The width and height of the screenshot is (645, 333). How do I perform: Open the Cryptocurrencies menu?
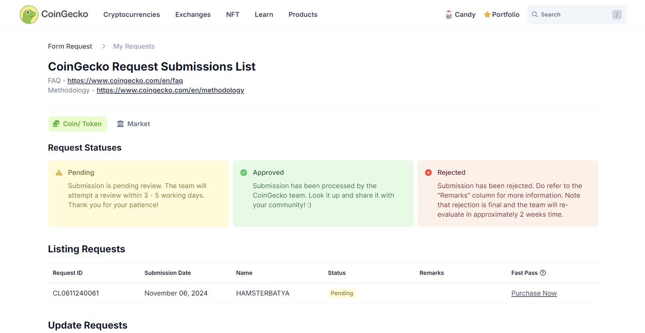point(132,14)
